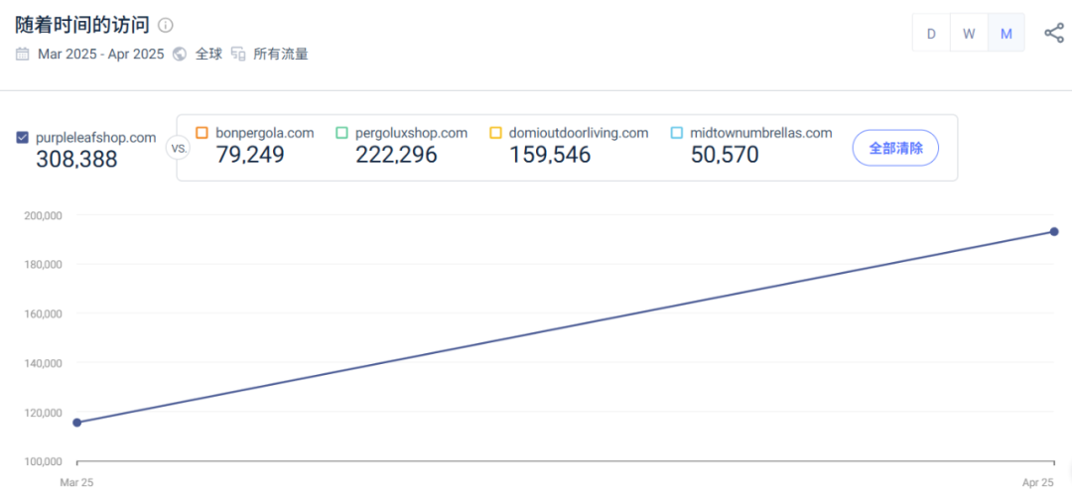1072x498 pixels.
Task: Open the 全球 region selector
Action: pyautogui.click(x=208, y=55)
